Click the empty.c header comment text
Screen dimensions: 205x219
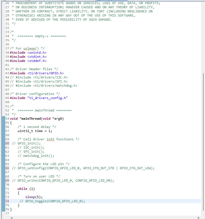click(42, 36)
